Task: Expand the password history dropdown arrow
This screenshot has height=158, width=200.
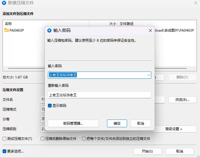Action: [x=148, y=75]
